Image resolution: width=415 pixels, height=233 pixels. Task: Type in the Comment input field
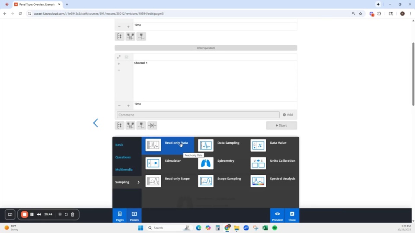pos(198,115)
